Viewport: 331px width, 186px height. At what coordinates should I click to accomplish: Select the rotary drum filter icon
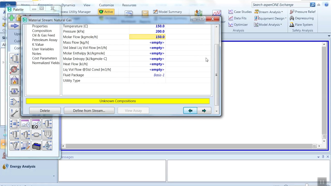(x=36, y=135)
